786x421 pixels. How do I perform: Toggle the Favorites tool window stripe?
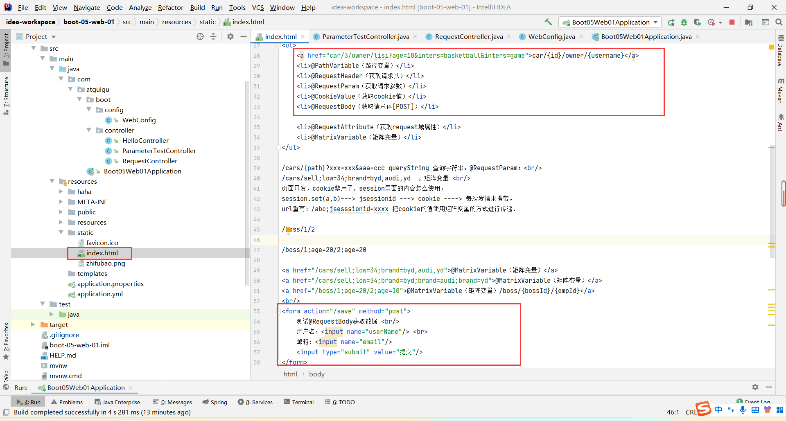pyautogui.click(x=6, y=340)
